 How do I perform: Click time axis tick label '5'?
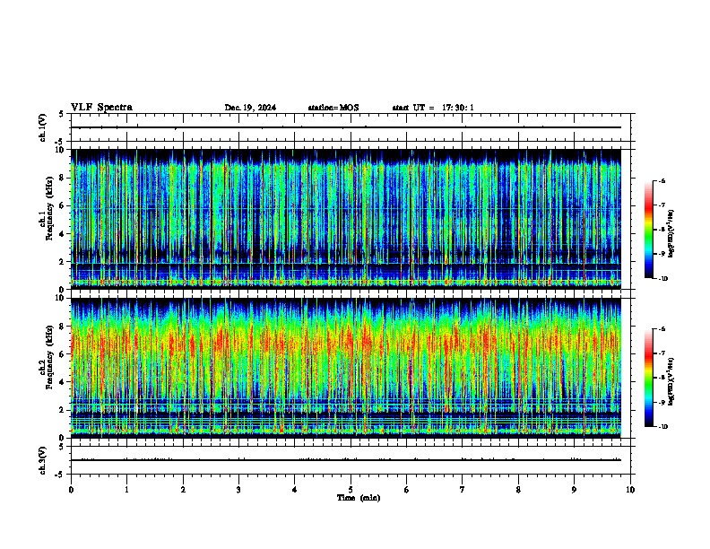point(351,490)
